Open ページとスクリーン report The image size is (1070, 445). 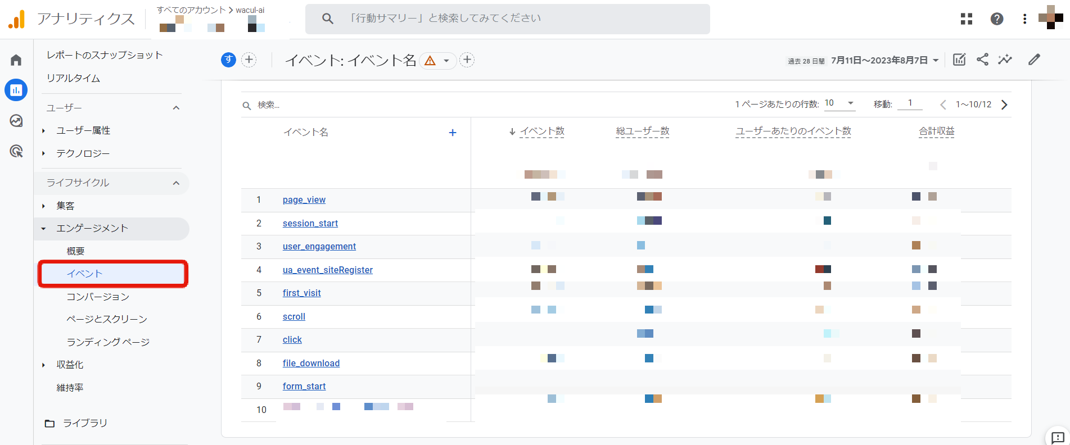click(x=107, y=319)
